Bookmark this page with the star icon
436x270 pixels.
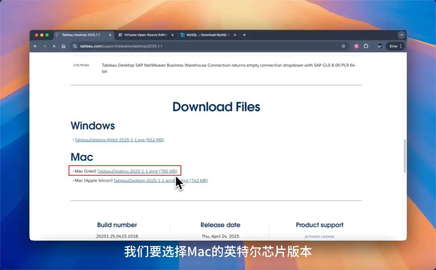(x=344, y=46)
